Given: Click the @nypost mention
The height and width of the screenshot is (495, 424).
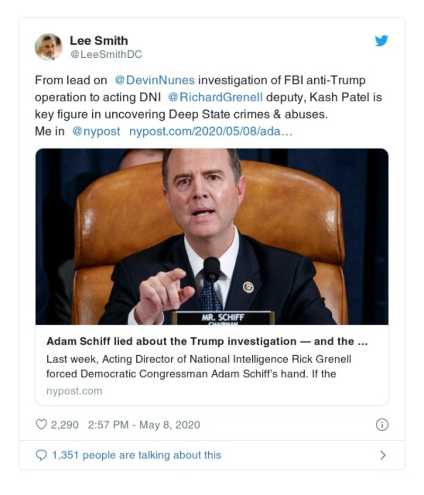Looking at the screenshot, I should click(97, 131).
